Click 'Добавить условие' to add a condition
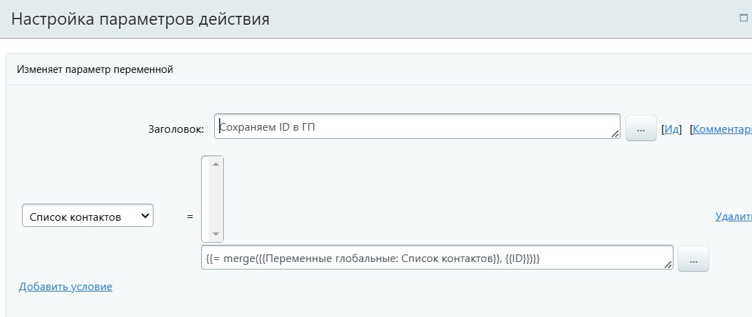 click(x=65, y=286)
